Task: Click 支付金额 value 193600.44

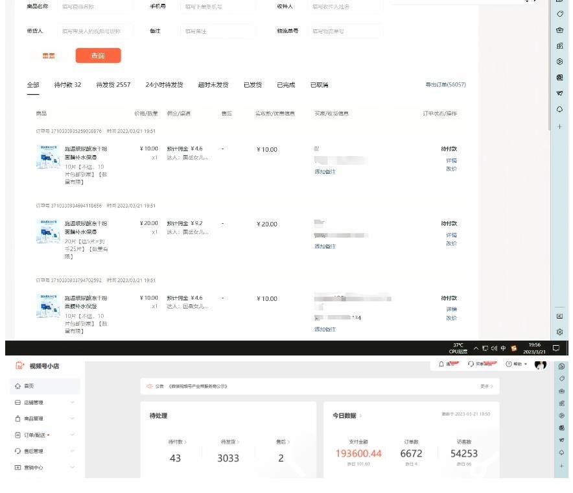Action: [358, 453]
